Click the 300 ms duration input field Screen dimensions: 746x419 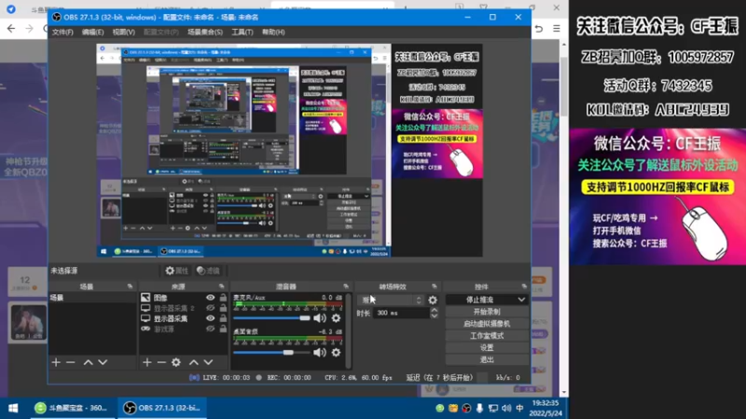401,313
